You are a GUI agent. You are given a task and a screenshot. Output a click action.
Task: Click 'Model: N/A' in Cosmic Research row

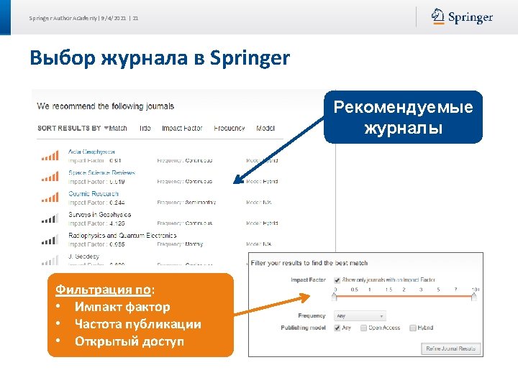click(x=259, y=202)
